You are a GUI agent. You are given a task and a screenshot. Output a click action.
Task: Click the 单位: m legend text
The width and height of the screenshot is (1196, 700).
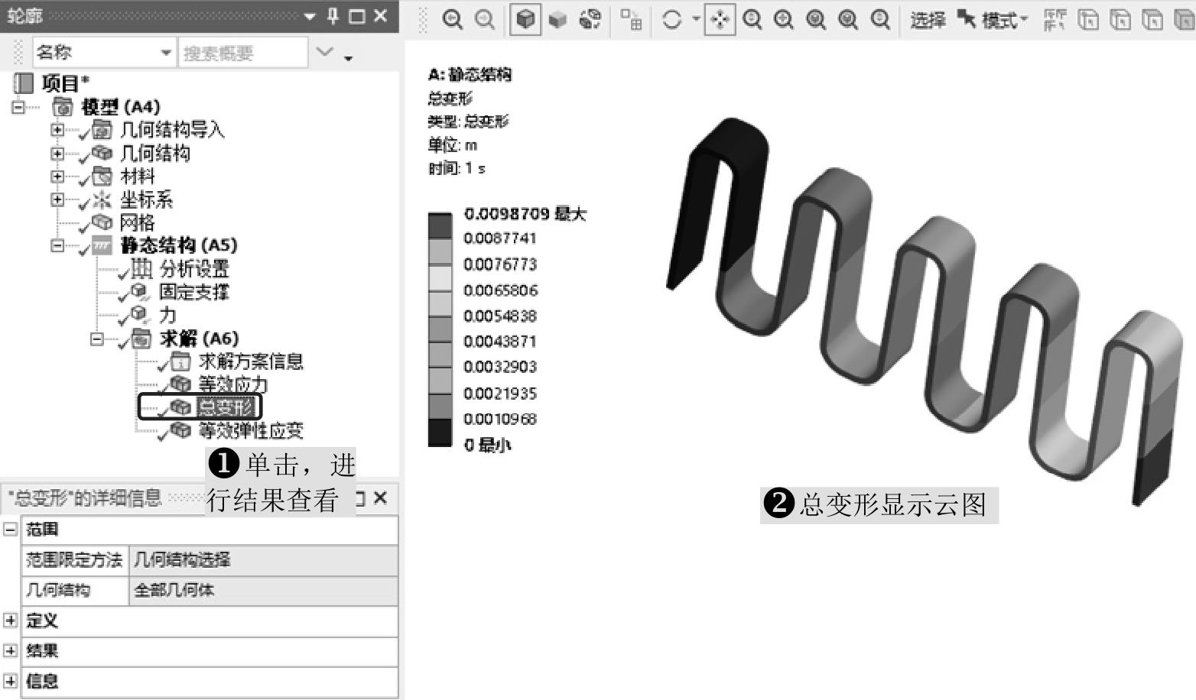[453, 145]
